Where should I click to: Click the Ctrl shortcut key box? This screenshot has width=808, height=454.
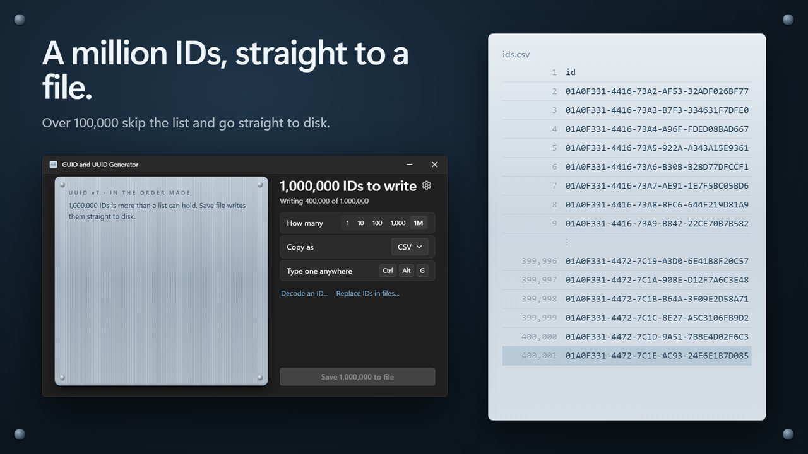tap(388, 271)
